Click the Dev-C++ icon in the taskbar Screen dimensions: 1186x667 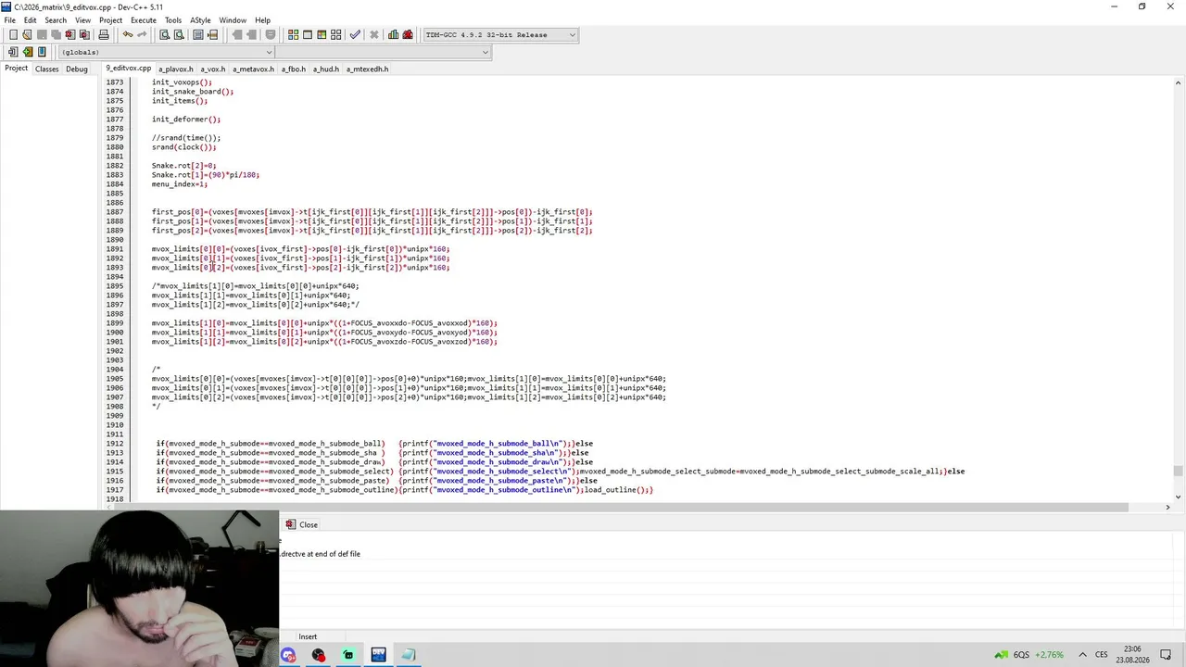coord(378,655)
